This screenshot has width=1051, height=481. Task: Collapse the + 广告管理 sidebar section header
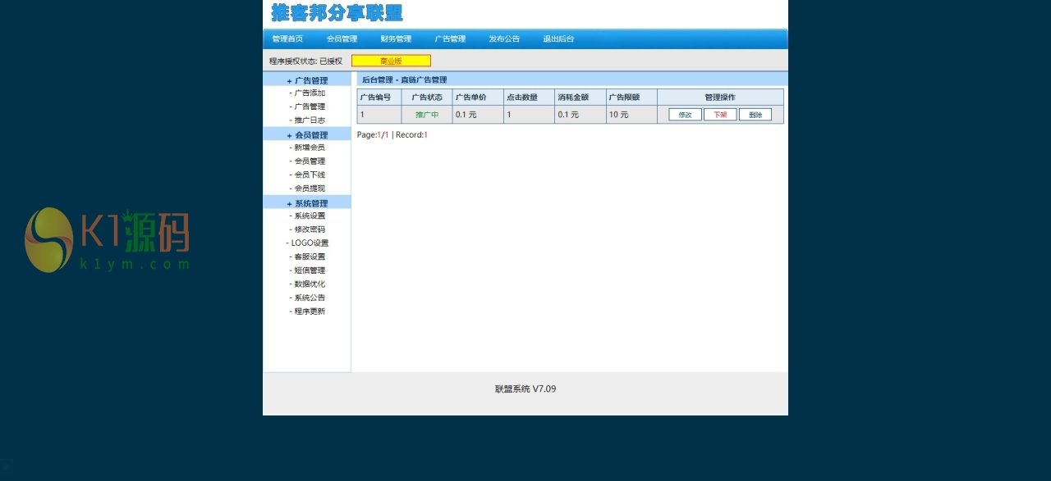pos(307,80)
